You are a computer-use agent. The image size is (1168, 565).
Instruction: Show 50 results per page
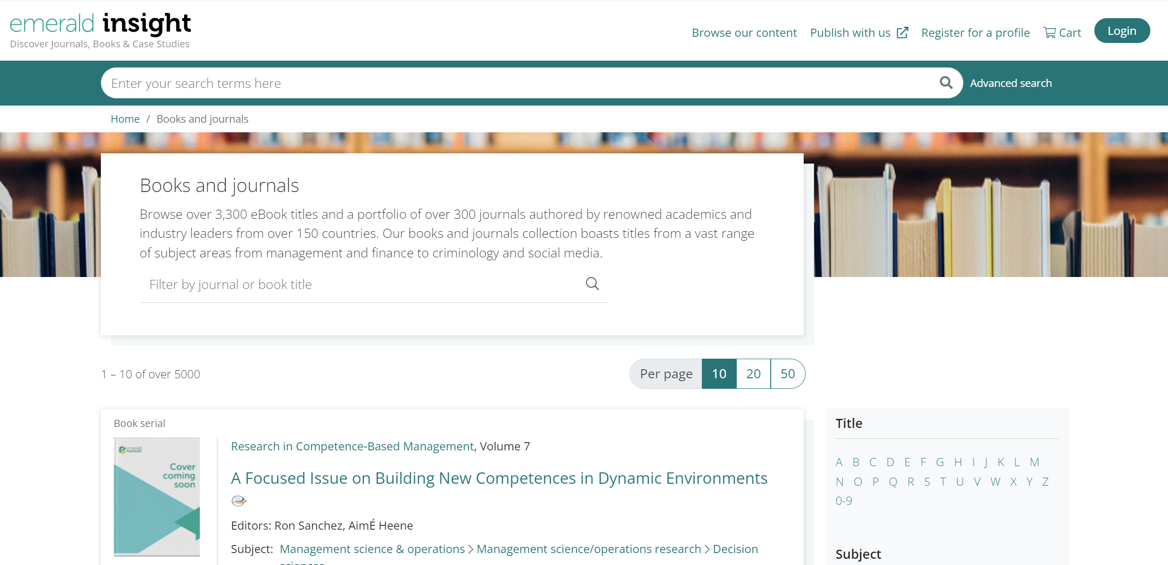point(787,373)
